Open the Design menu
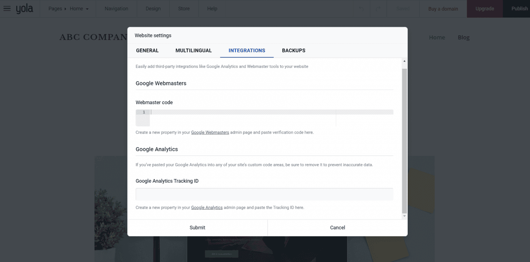The height and width of the screenshot is (262, 530). (153, 9)
